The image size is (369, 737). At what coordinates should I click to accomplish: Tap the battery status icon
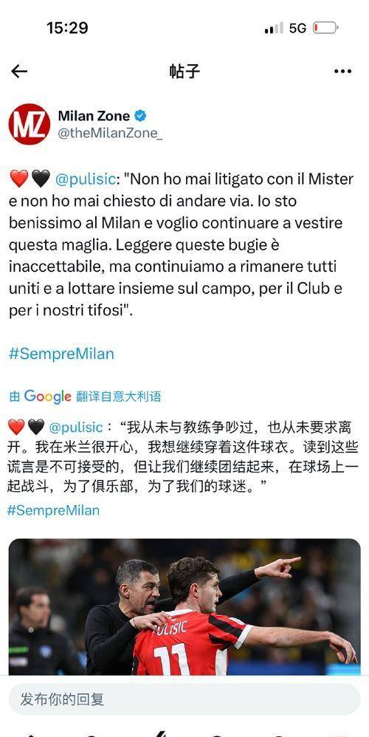tap(325, 28)
